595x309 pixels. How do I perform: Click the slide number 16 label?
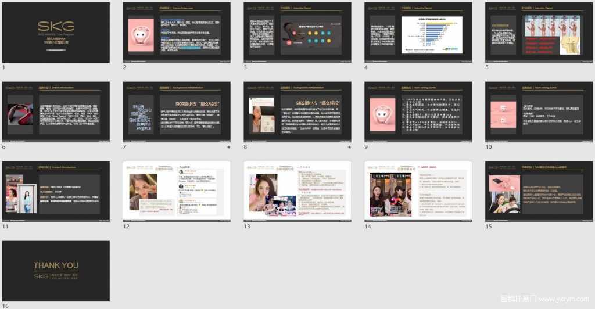tap(5, 306)
